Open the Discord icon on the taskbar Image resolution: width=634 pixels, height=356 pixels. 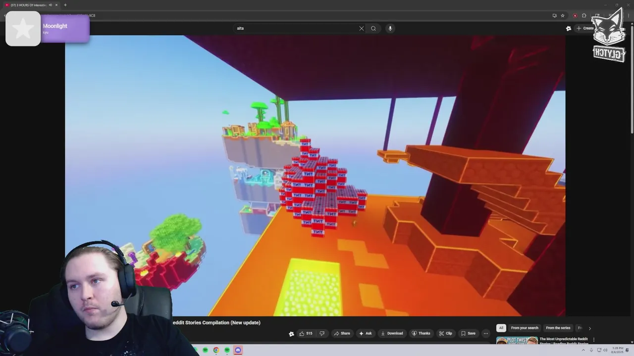pyautogui.click(x=238, y=350)
